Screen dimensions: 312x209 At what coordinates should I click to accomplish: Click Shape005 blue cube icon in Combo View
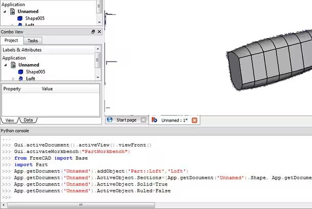20,72
